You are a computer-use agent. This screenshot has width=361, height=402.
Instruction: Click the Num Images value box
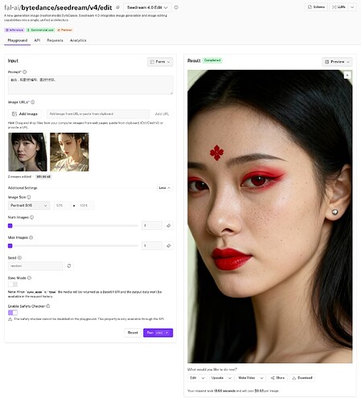tap(152, 226)
